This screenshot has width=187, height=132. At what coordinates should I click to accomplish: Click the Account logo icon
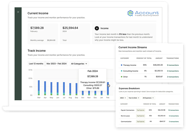[x=131, y=14]
